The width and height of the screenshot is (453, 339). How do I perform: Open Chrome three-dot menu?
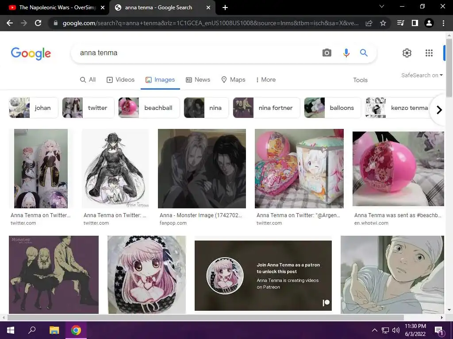[443, 23]
